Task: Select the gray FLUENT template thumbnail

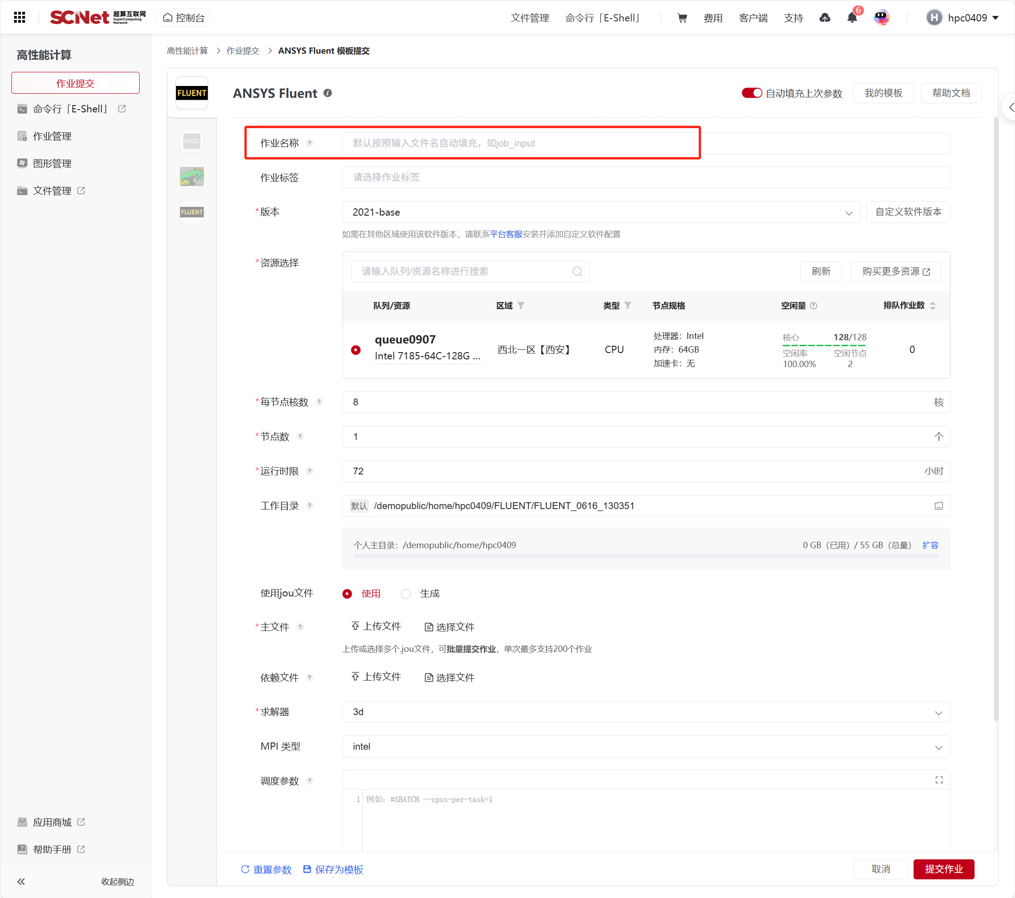Action: (x=192, y=212)
